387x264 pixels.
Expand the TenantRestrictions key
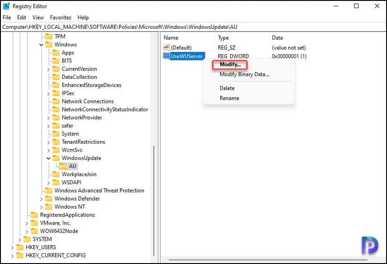[48, 142]
